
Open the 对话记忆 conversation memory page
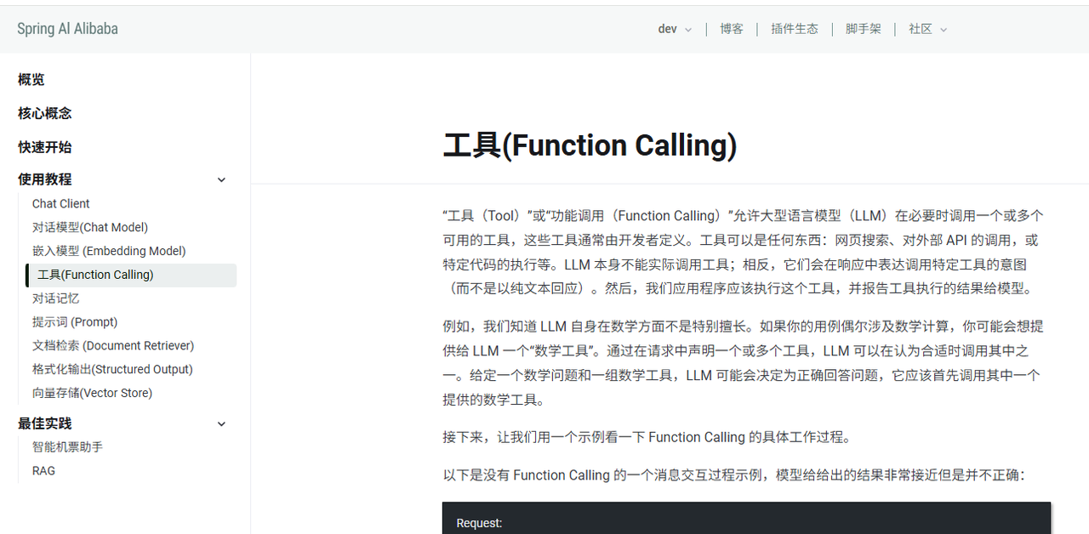(x=54, y=298)
